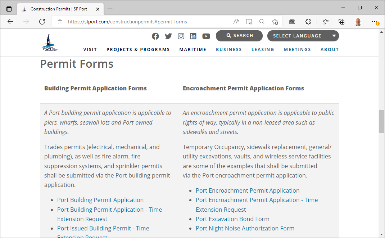Viewport: 385px width, 238px height.
Task: Expand the Select Language dropdown
Action: (303, 36)
